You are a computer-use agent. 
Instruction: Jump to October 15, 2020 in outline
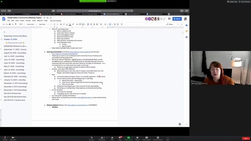point(11,39)
